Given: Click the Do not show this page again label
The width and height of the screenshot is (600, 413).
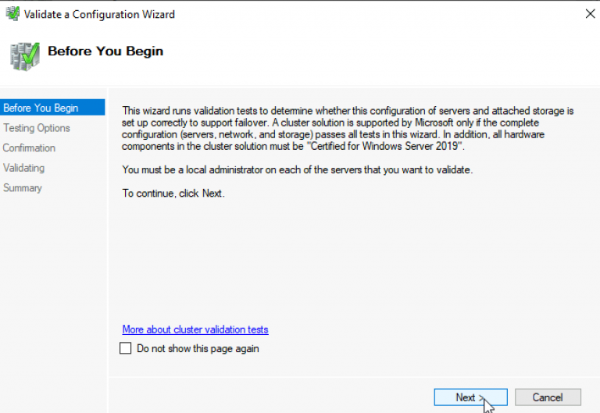Looking at the screenshot, I should [x=198, y=349].
